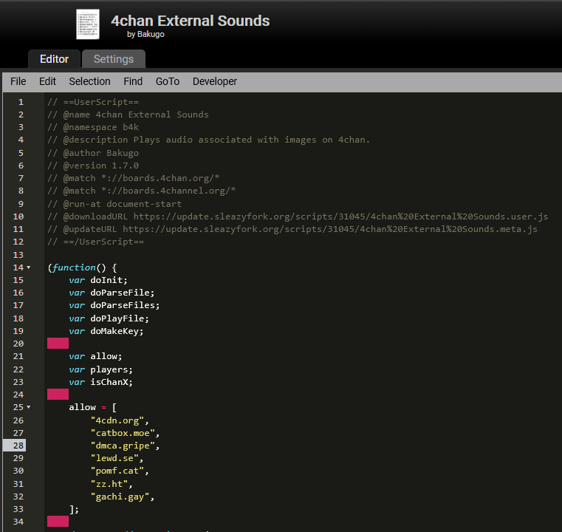The image size is (562, 532).
Task: Click the var doInit line
Action: click(98, 280)
